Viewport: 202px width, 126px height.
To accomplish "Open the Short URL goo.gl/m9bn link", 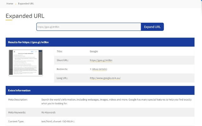I will click(x=101, y=60).
